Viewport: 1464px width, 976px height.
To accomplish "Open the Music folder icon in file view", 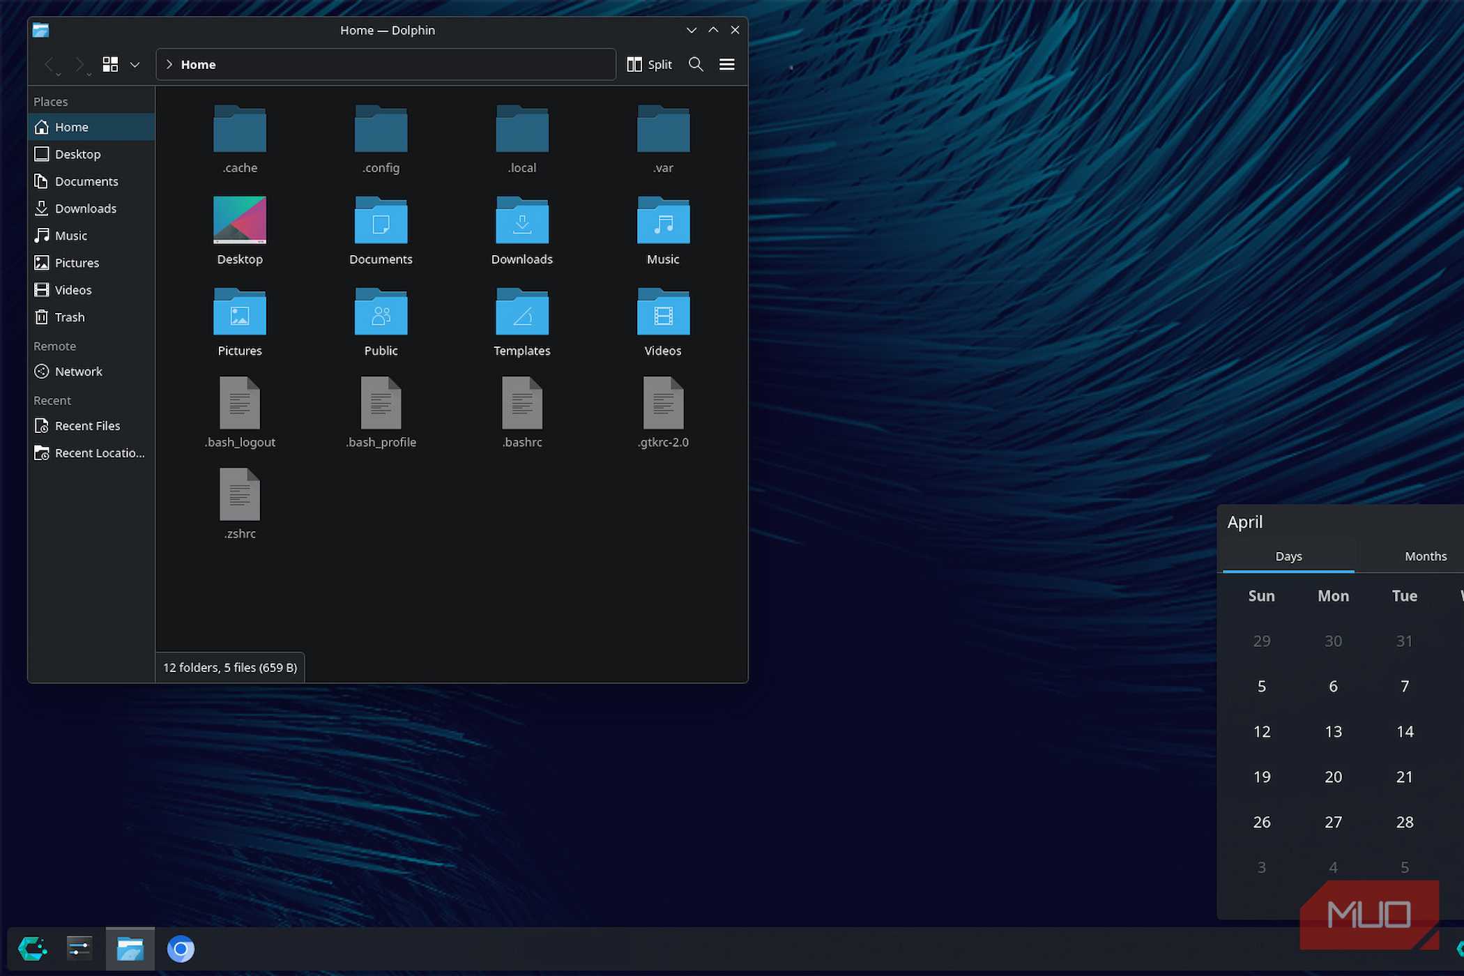I will click(663, 220).
